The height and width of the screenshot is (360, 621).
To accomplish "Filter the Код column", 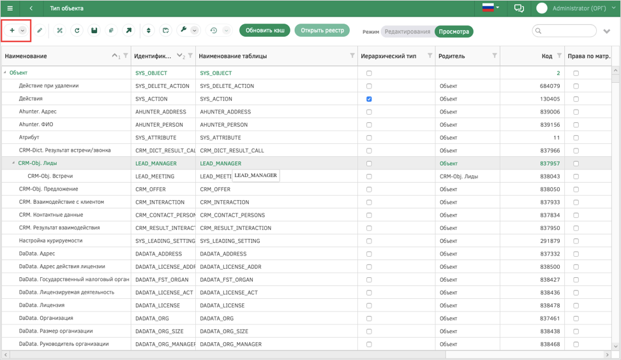I will [x=559, y=55].
